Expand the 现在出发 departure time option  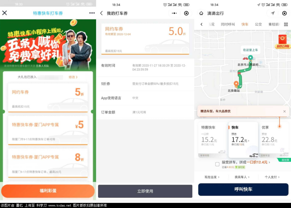pyautogui.click(x=212, y=177)
